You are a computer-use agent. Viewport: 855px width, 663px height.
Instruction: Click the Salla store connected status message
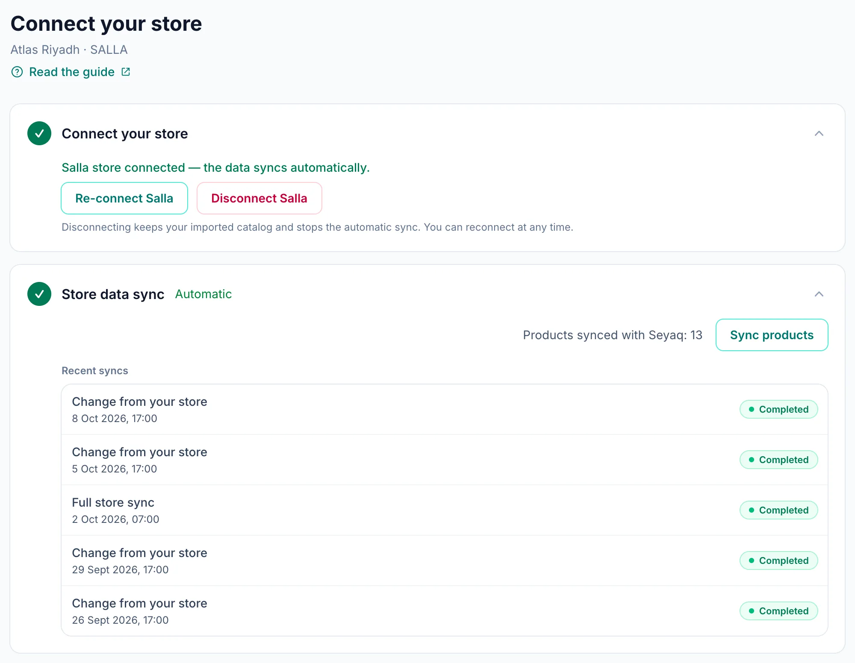tap(215, 167)
